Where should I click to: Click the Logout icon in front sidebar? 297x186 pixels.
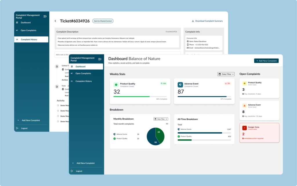coord(72,171)
